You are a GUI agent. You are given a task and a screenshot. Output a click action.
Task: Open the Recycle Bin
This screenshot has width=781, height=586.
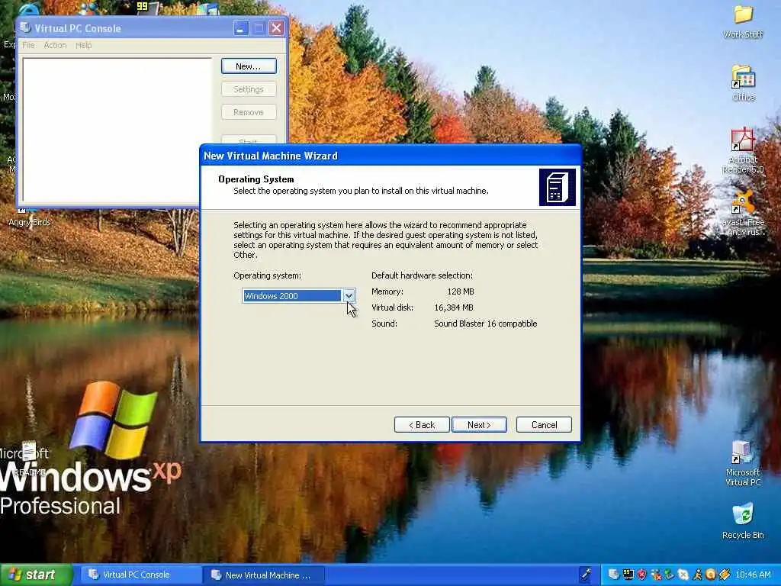point(743,520)
